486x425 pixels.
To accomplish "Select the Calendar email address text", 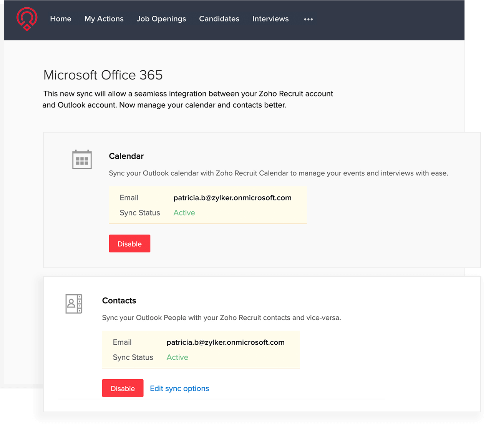I will pyautogui.click(x=232, y=198).
